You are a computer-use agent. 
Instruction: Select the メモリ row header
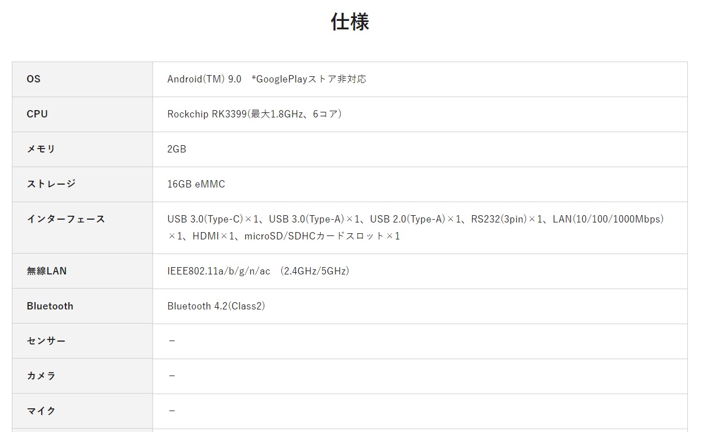point(41,149)
